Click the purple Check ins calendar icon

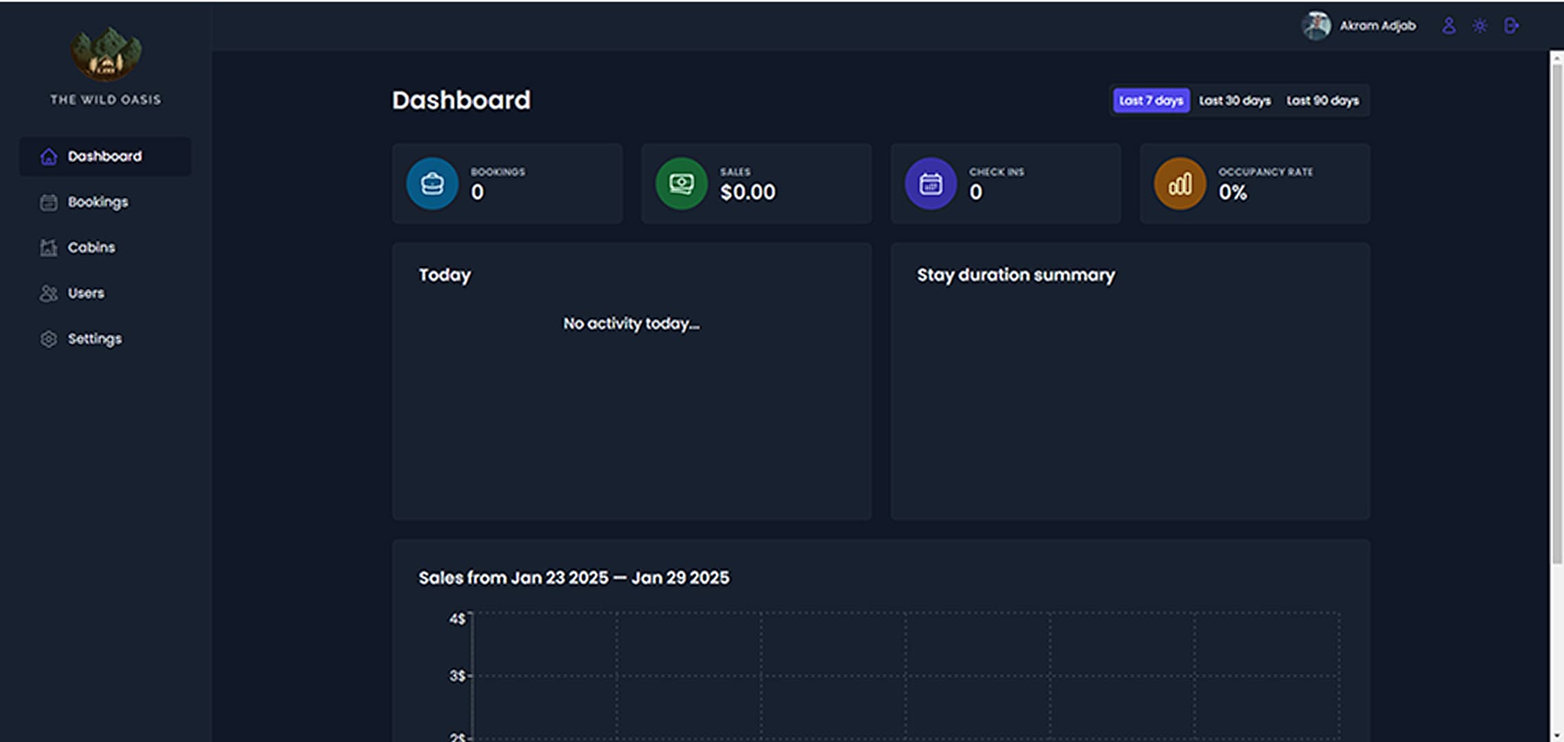931,184
